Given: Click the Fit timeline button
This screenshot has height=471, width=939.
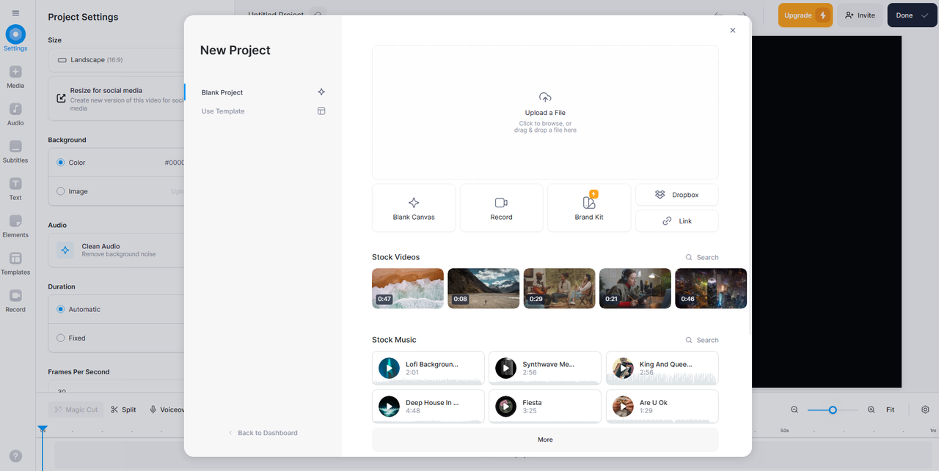Looking at the screenshot, I should click(890, 409).
